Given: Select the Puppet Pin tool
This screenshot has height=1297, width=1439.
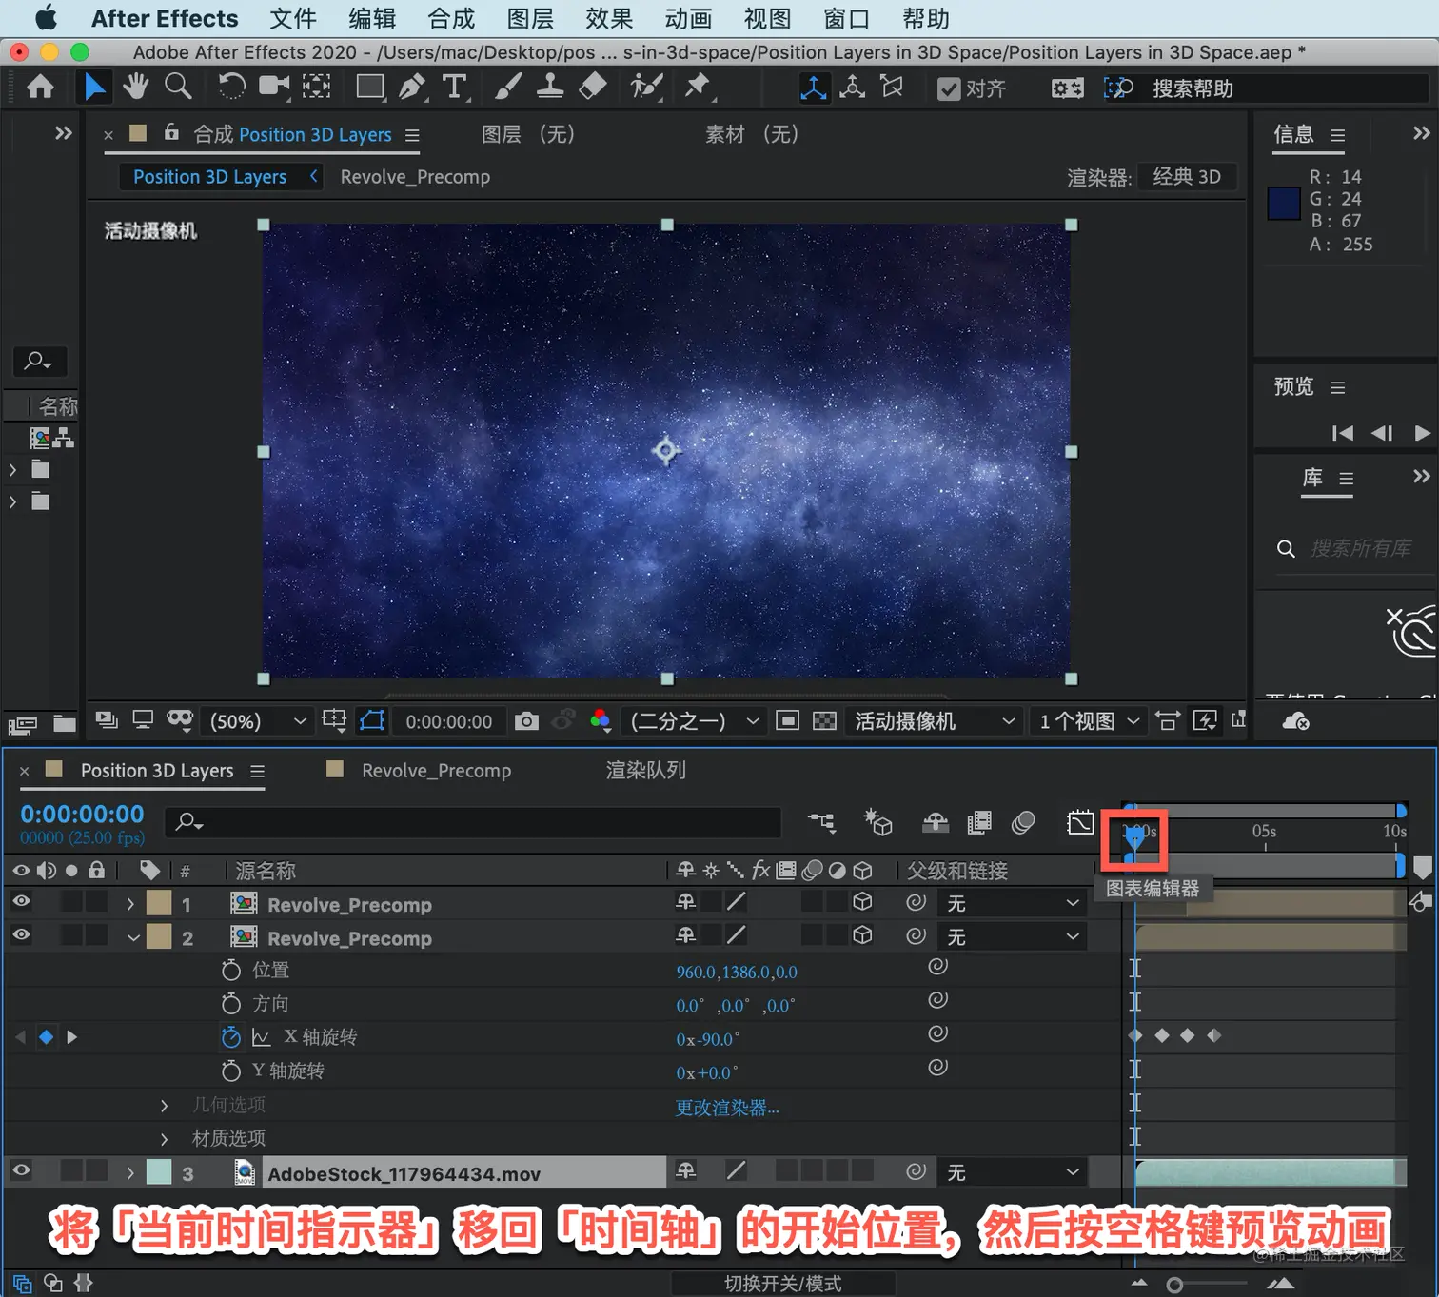Looking at the screenshot, I should coord(698,88).
